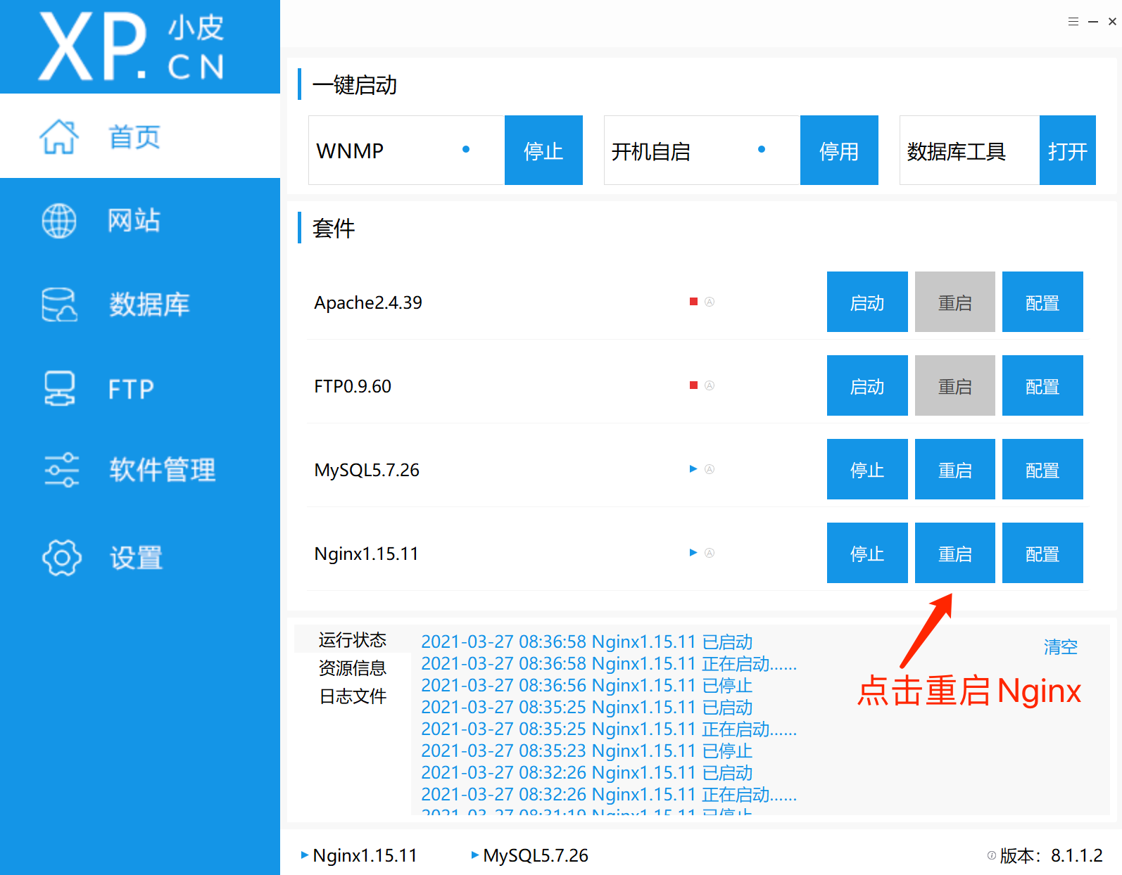The width and height of the screenshot is (1122, 875).
Task: Switch to 日志文件 tab
Action: [x=353, y=696]
